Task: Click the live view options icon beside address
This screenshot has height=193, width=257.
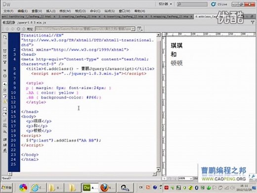Action: [x=140, y=29]
